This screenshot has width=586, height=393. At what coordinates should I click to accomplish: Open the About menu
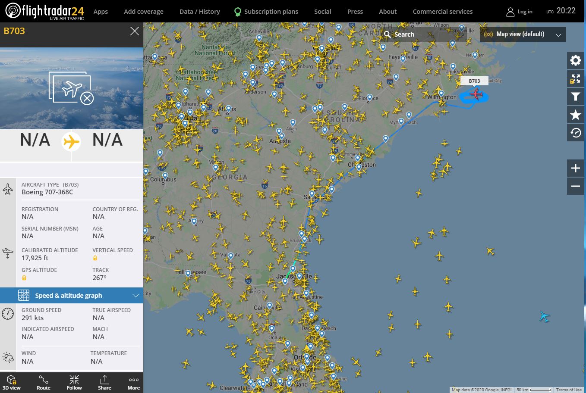[388, 12]
